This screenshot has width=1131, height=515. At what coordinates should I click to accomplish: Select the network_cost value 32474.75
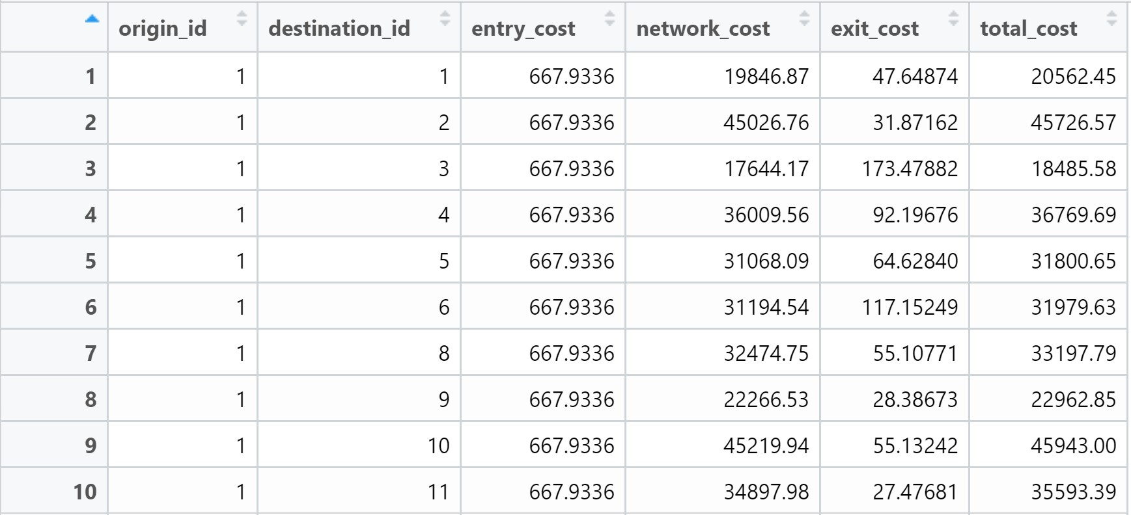766,354
